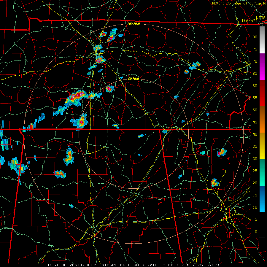Pick the green band of the color bar
This screenshot has width=267, height=267.
pyautogui.click(x=262, y=172)
